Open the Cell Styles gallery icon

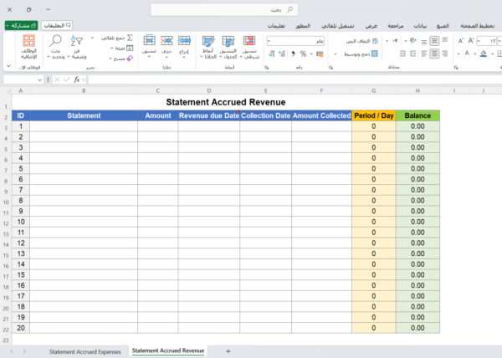207,41
